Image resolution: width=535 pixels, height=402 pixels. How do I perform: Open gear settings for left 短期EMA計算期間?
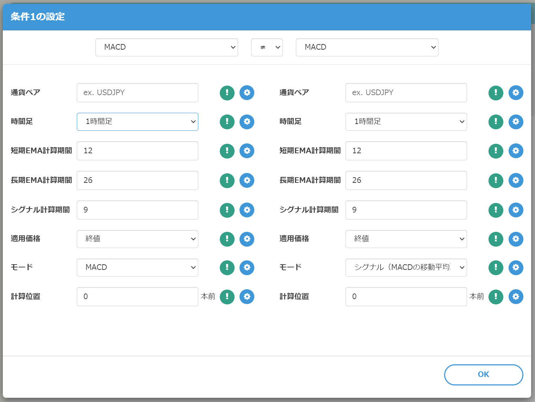click(247, 151)
